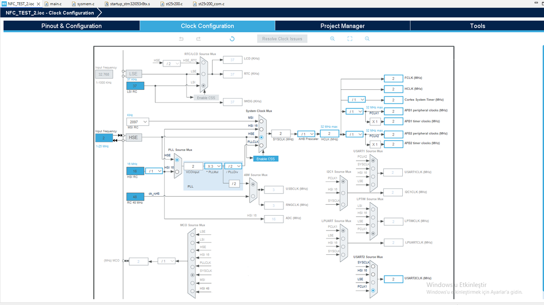
Task: Select MSI in System Clock Mux
Action: point(261,121)
